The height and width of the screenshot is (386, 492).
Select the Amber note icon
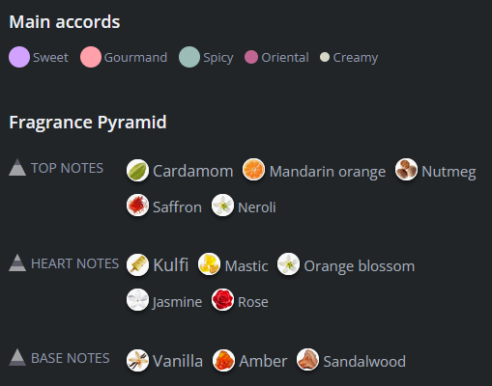point(223,360)
